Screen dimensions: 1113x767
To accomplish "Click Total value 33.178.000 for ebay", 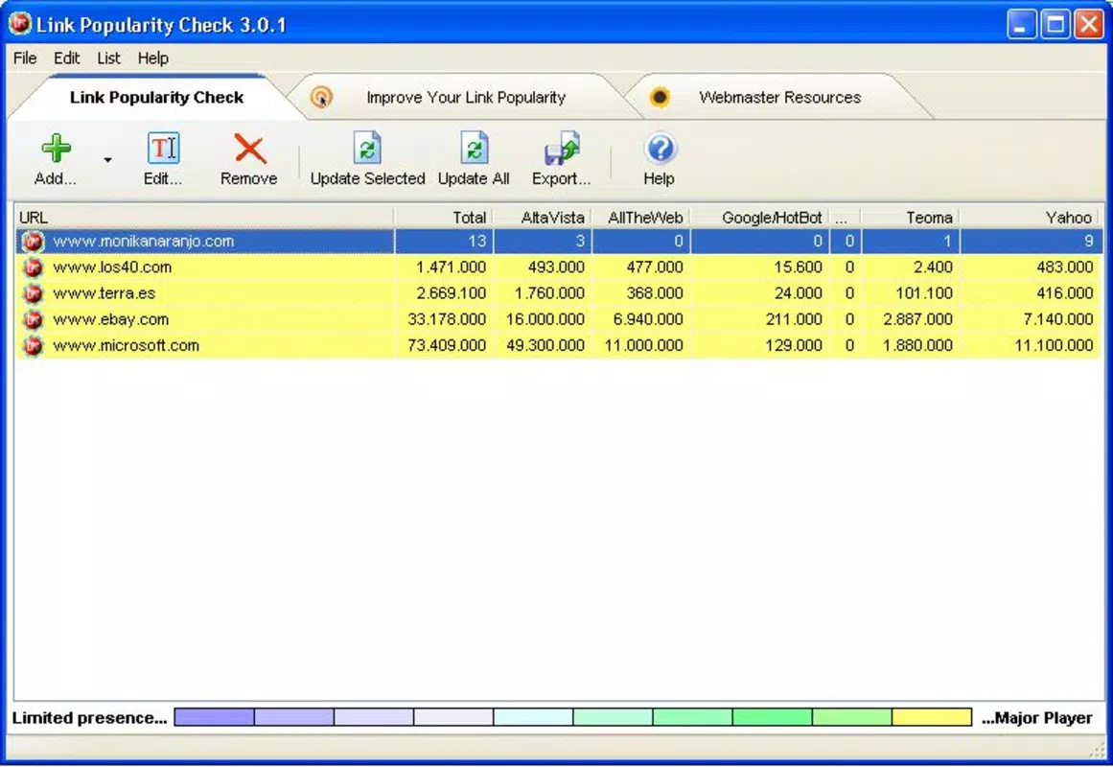I will pos(447,319).
